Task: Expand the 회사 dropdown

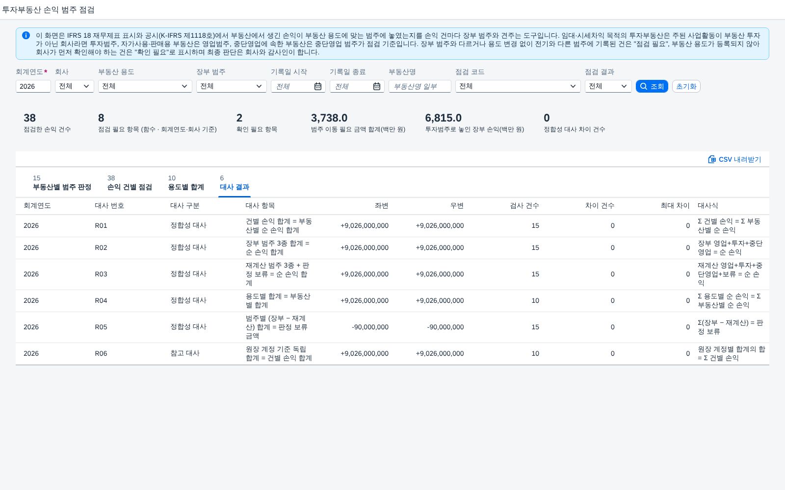Action: coord(75,86)
